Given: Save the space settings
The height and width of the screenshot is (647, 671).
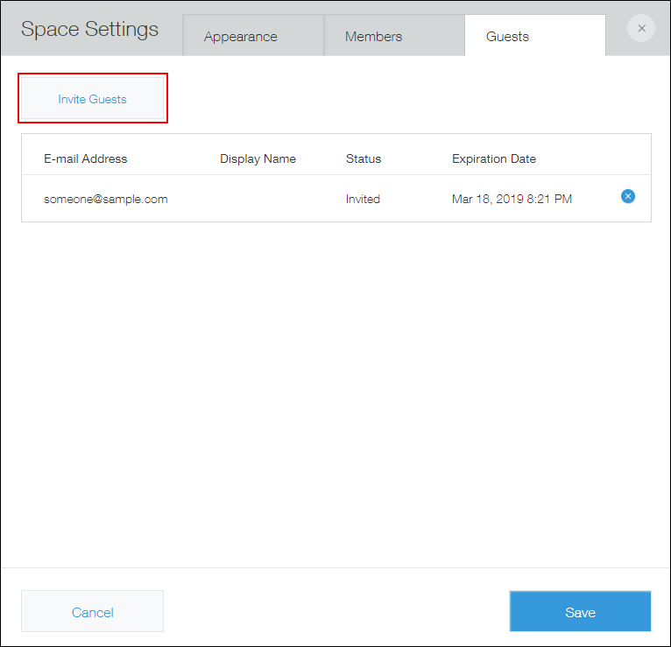Looking at the screenshot, I should 580,612.
